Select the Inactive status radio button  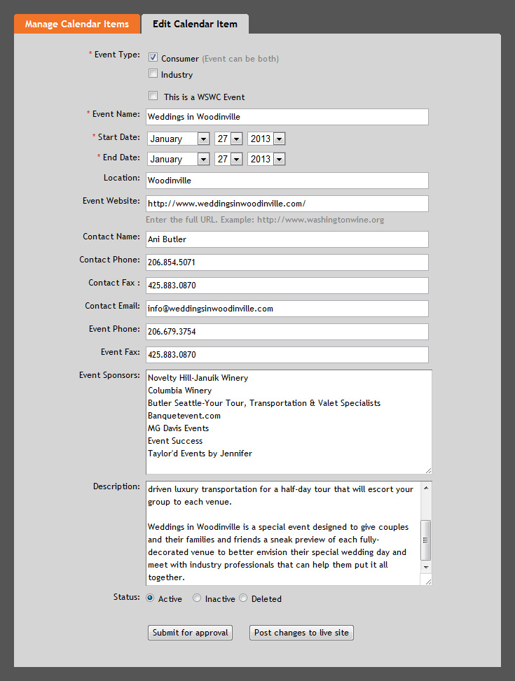pos(197,598)
